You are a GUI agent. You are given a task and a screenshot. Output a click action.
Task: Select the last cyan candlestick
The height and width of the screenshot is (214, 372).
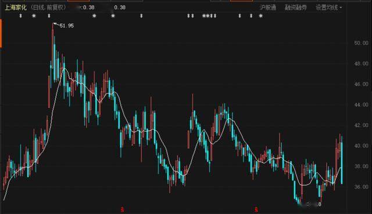[342, 161]
